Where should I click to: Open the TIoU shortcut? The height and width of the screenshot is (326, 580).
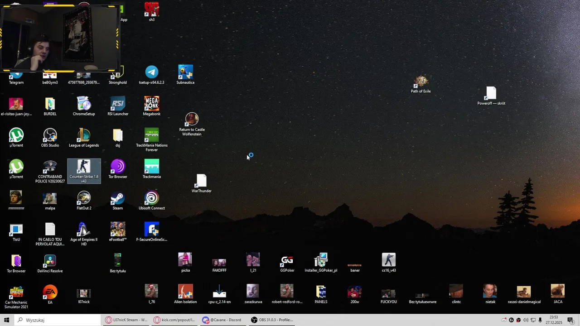16,232
